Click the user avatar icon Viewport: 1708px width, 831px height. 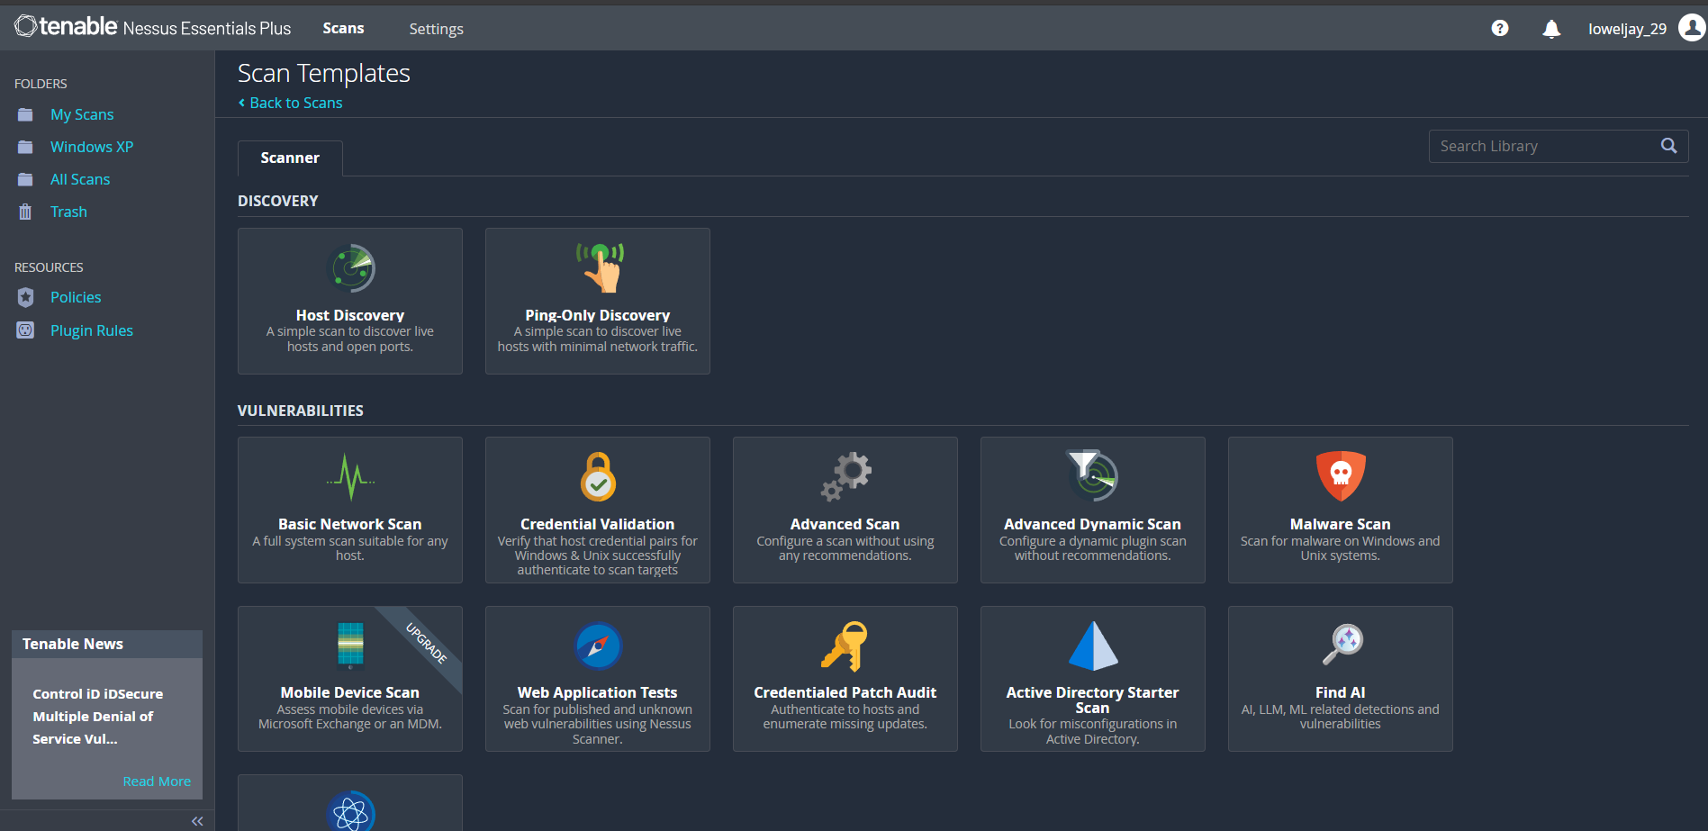(1692, 28)
